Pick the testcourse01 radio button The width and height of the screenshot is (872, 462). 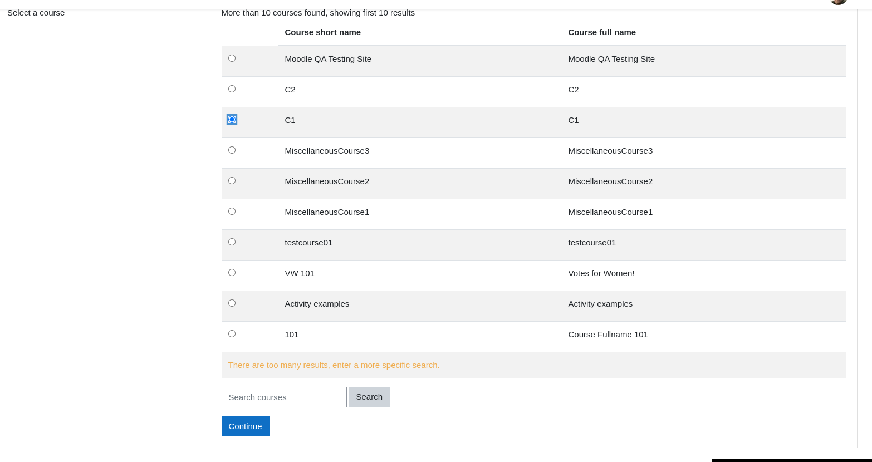point(232,242)
